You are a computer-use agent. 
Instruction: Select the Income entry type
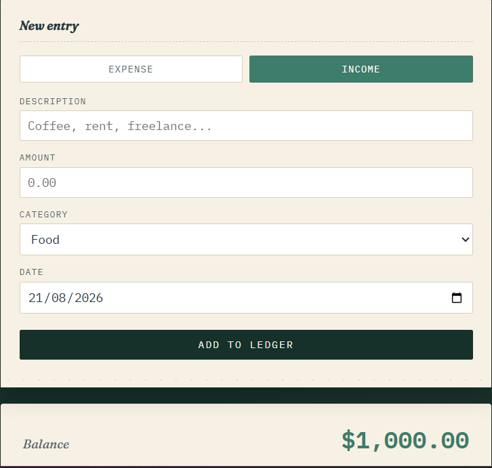pyautogui.click(x=361, y=69)
